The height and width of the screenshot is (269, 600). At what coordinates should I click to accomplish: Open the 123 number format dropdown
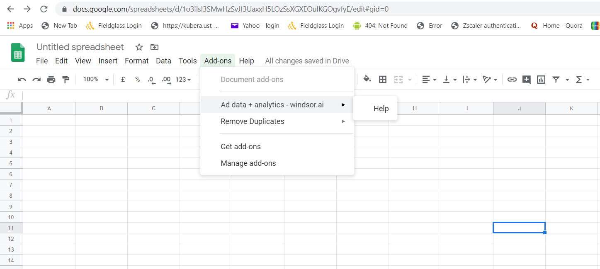pyautogui.click(x=183, y=80)
